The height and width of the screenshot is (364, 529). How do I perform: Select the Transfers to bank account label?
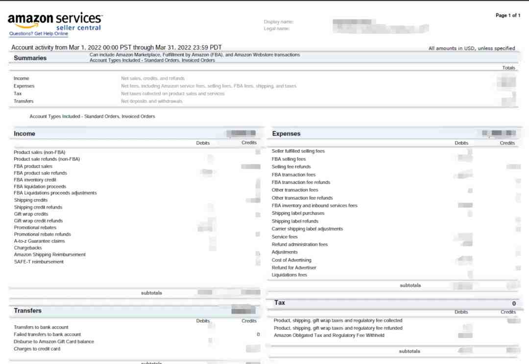point(41,327)
